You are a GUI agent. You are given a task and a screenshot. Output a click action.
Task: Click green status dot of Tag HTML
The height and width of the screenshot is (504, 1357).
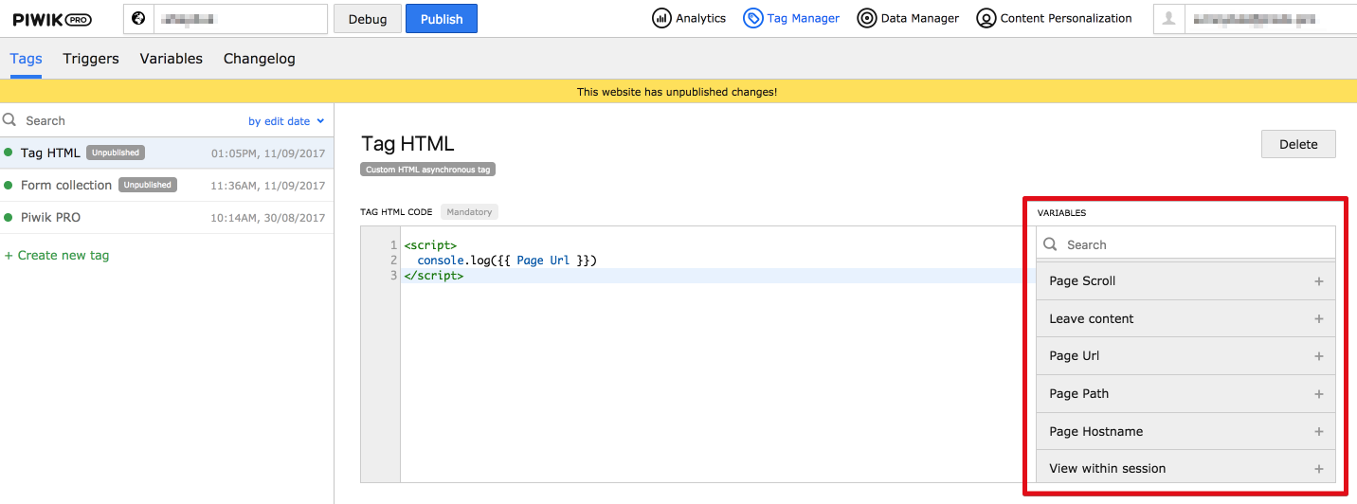coord(9,153)
